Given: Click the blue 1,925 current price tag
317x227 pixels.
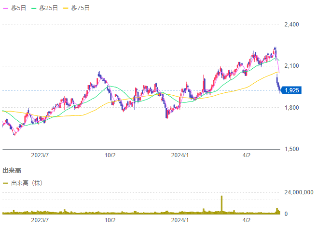Looking at the screenshot, I should (292, 90).
